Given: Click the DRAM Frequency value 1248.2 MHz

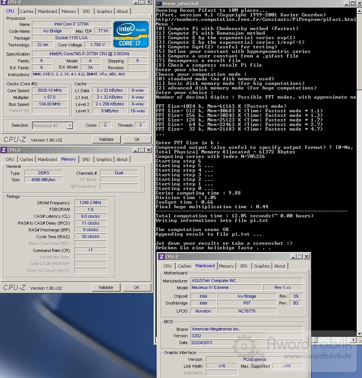Looking at the screenshot, I should click(x=90, y=203).
